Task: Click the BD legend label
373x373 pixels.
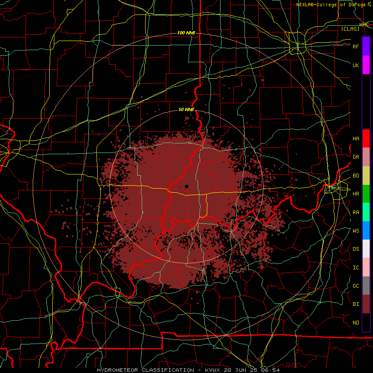Action: (x=356, y=176)
